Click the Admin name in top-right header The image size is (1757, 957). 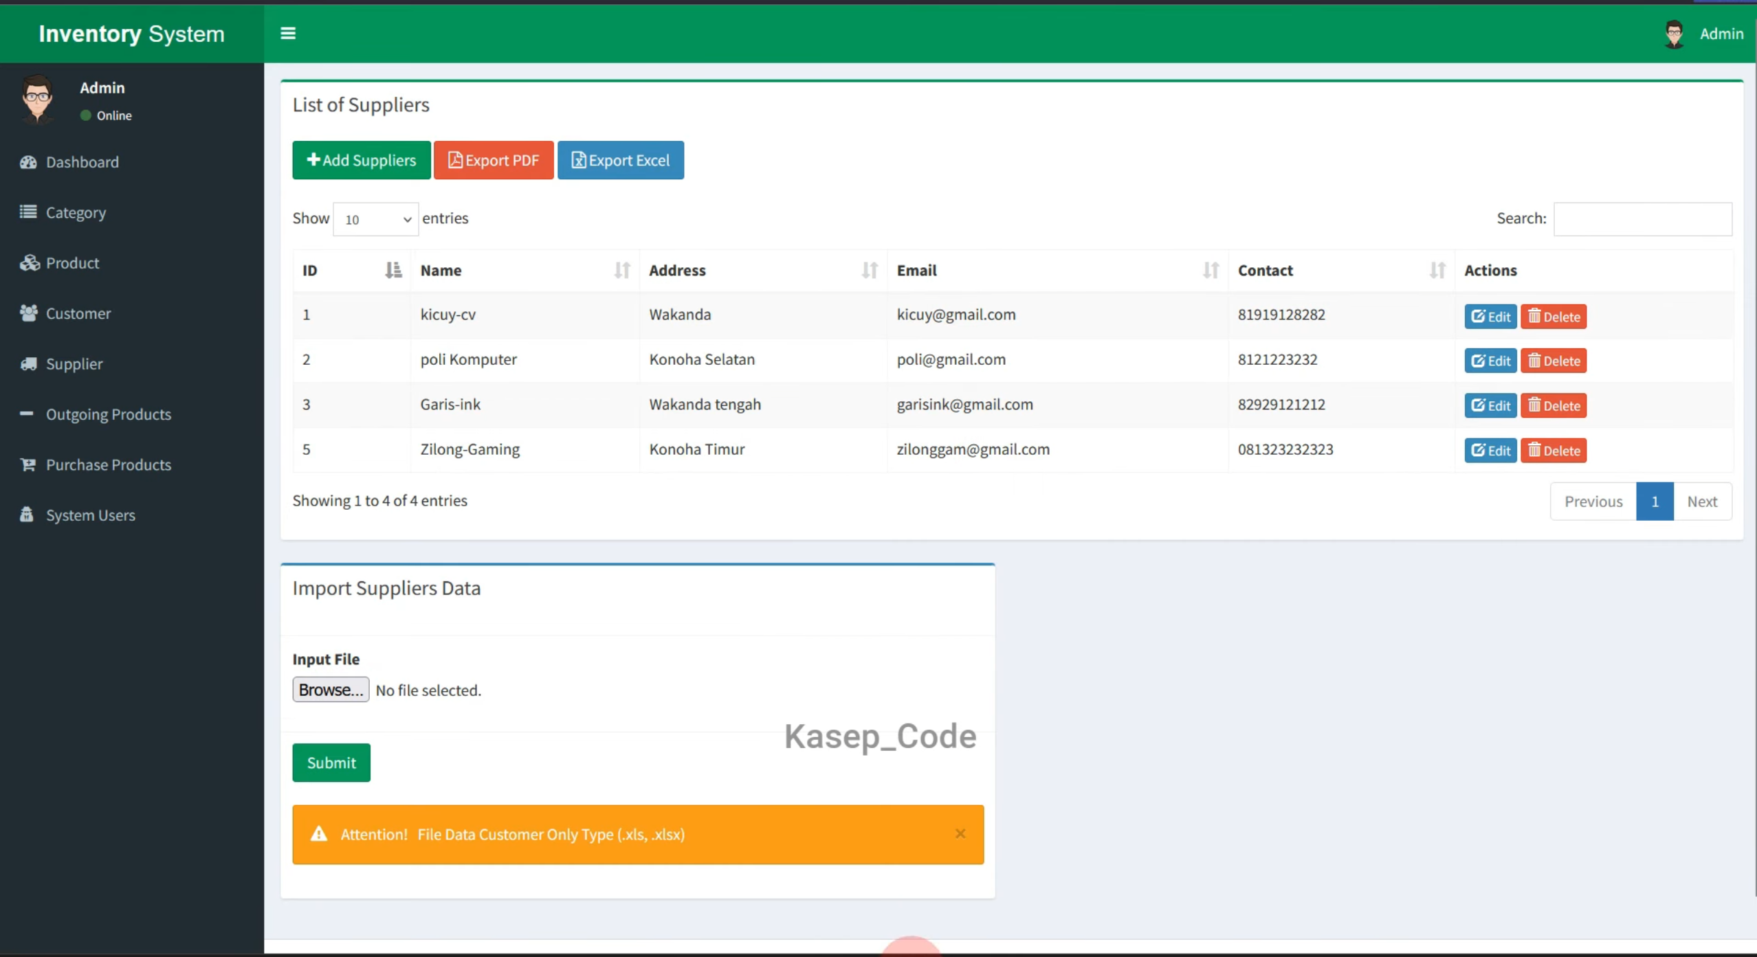tap(1721, 34)
